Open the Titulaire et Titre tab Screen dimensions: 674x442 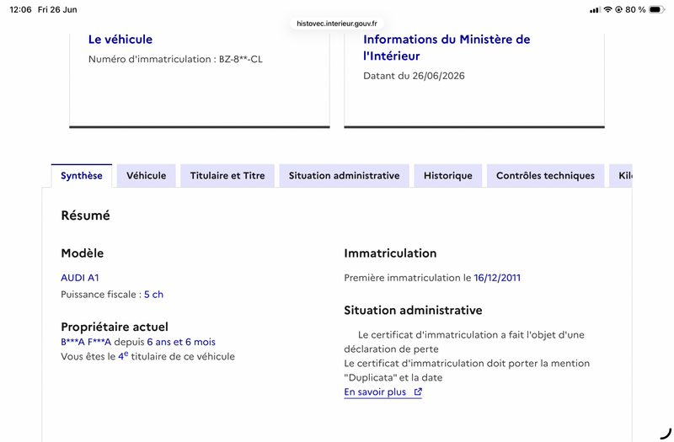(x=227, y=176)
